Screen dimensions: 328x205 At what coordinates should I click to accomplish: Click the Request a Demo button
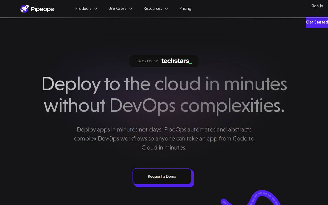pyautogui.click(x=162, y=176)
